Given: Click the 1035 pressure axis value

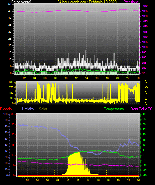Looking at the screenshot, I should click(145, 11).
